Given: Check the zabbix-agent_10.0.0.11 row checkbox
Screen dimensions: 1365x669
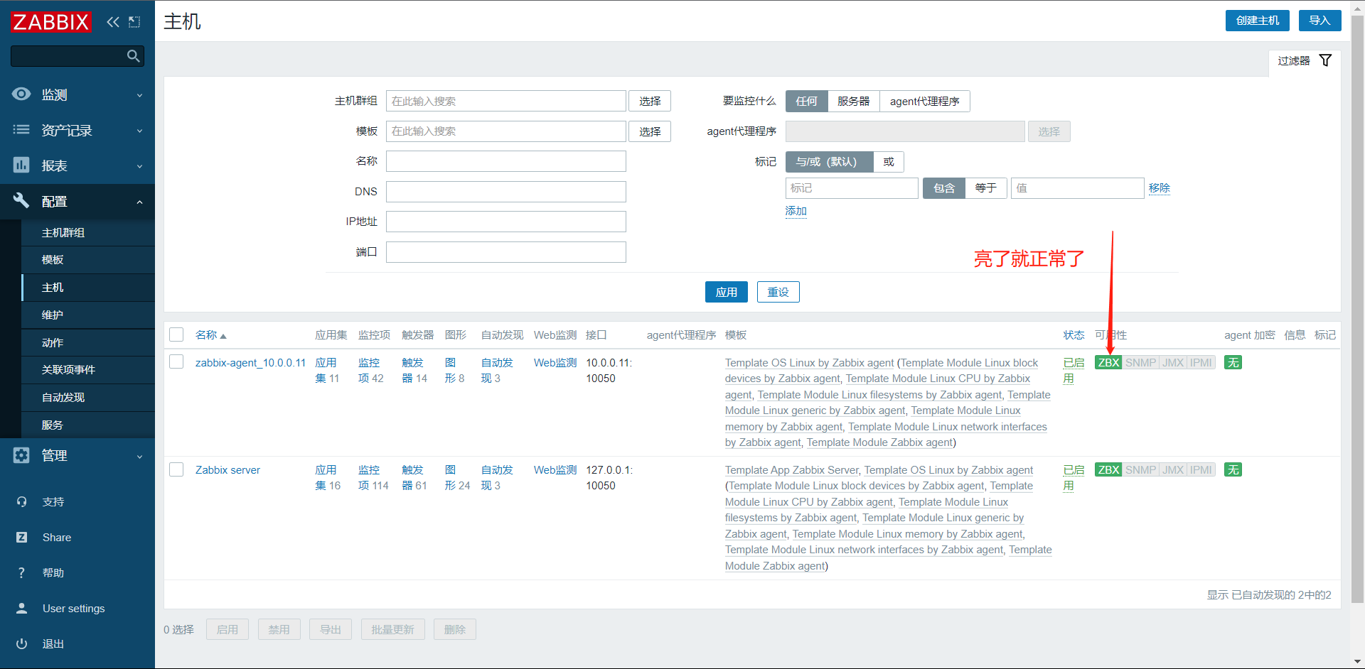Looking at the screenshot, I should [176, 362].
